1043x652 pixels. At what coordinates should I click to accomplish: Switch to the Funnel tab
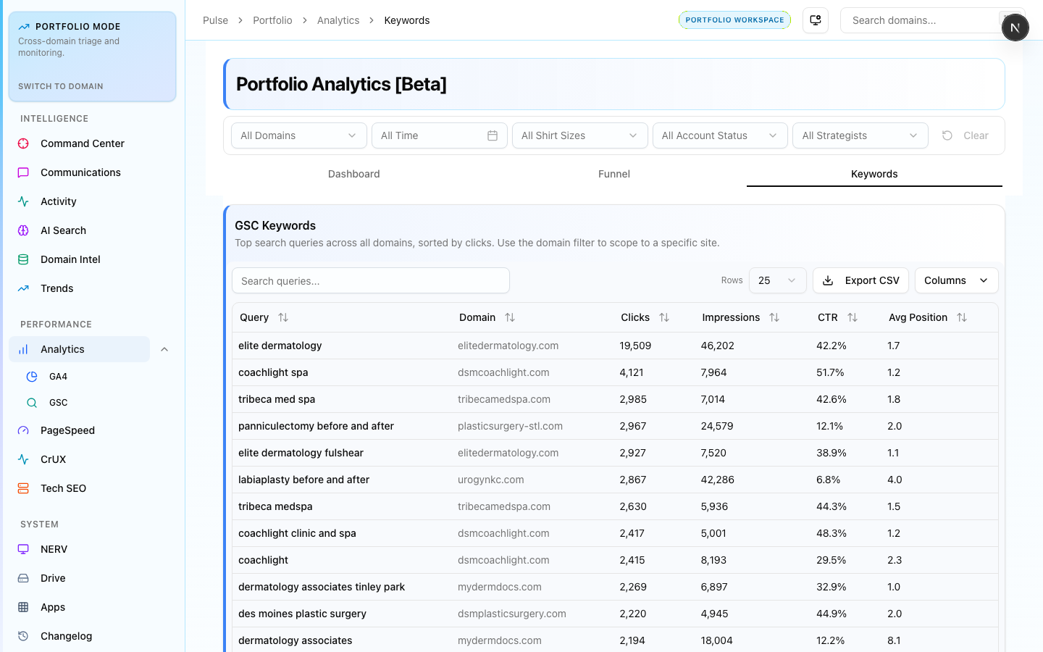(613, 174)
